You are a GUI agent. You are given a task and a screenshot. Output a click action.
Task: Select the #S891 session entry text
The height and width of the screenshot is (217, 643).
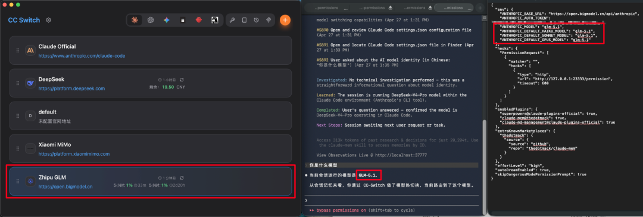click(395, 47)
